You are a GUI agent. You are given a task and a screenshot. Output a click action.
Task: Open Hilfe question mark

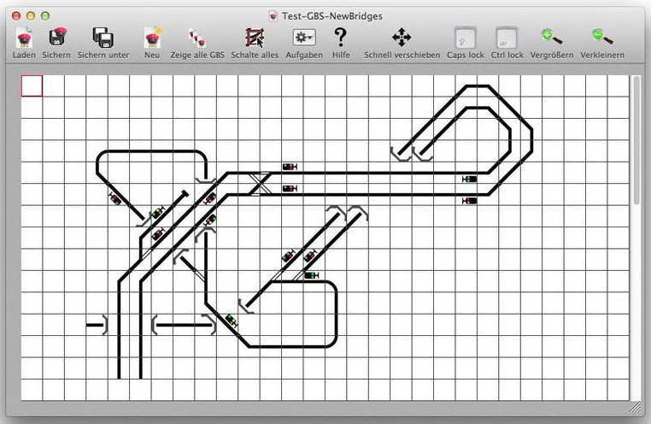340,37
